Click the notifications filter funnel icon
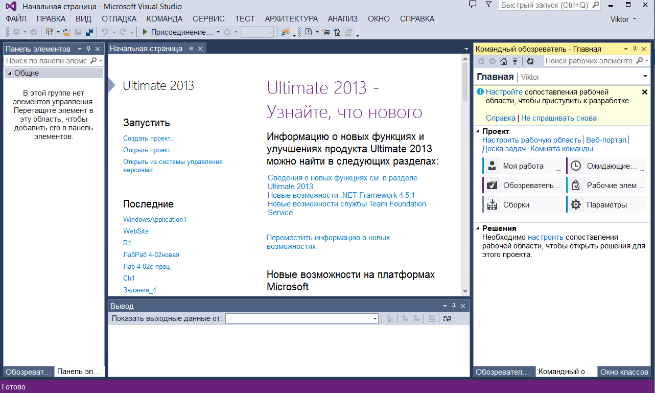The width and height of the screenshot is (655, 393). (x=488, y=5)
